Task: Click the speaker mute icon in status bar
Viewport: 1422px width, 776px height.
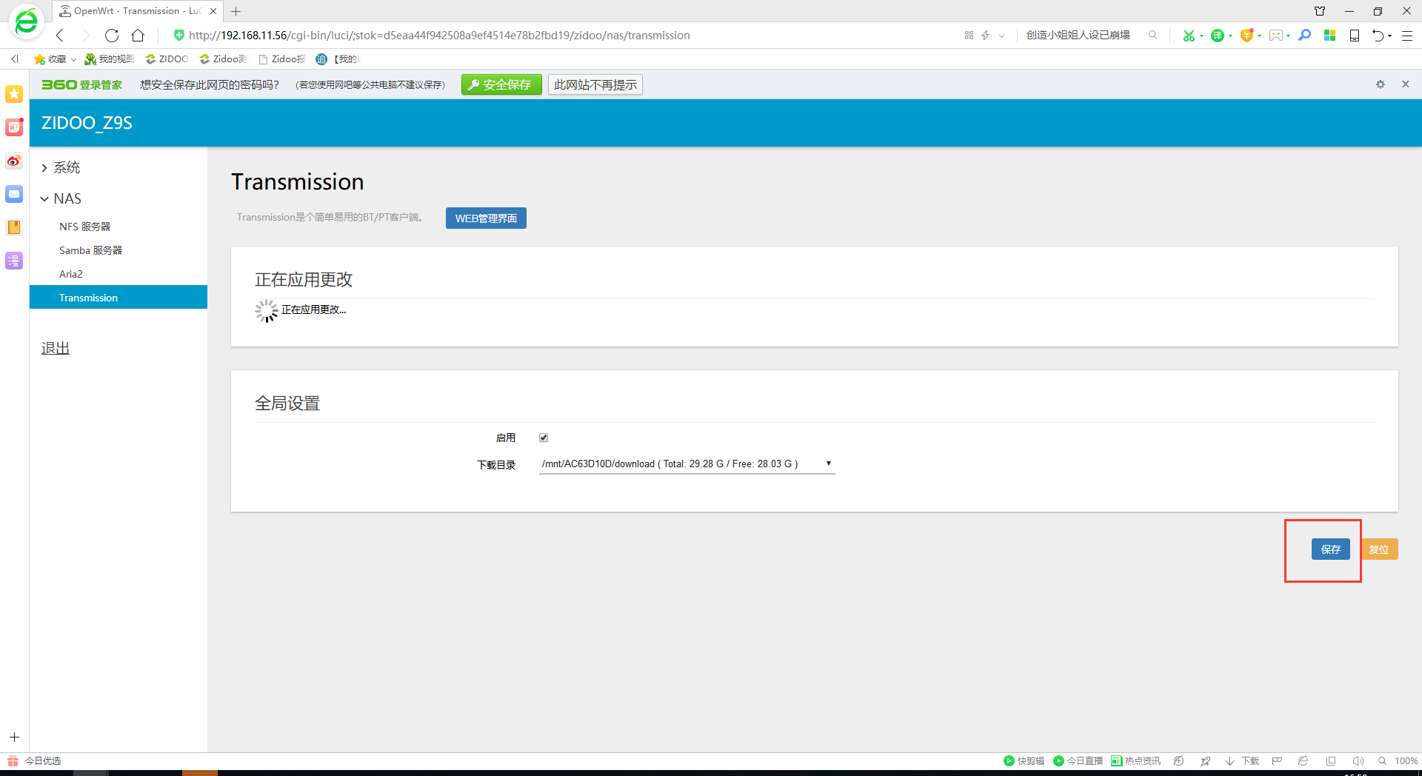Action: pos(1358,760)
